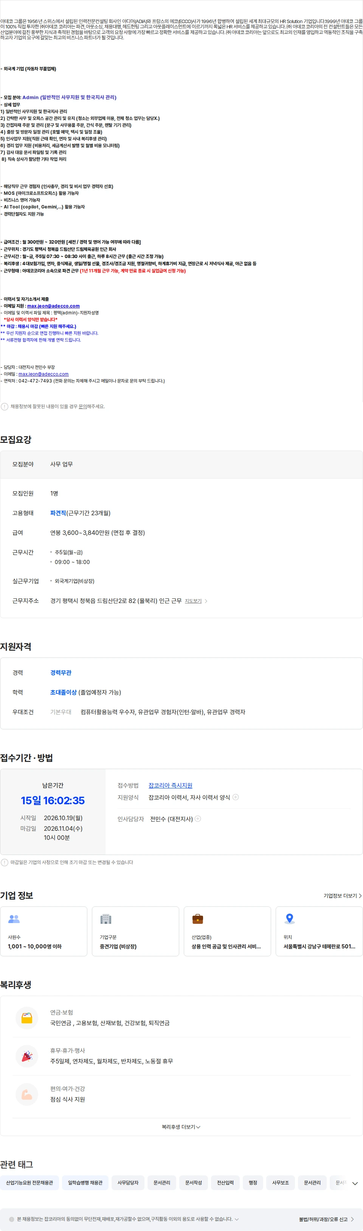Open 잡코리아 즉시지원 application link

click(x=171, y=786)
